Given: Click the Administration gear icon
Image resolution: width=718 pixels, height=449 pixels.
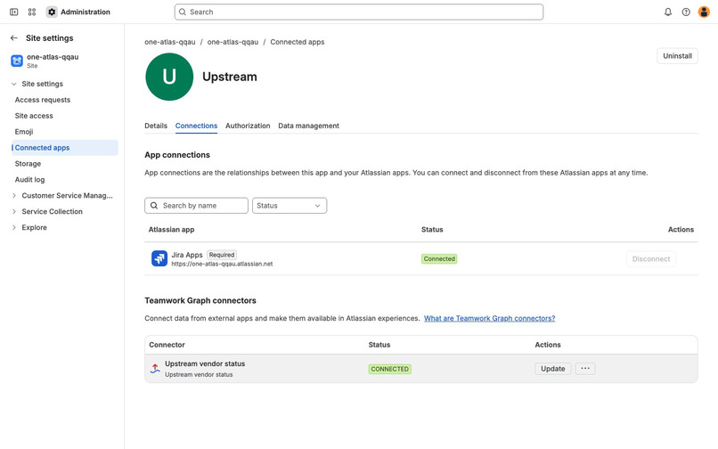Looking at the screenshot, I should coord(52,12).
